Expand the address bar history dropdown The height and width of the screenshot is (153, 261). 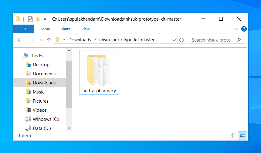(174, 40)
